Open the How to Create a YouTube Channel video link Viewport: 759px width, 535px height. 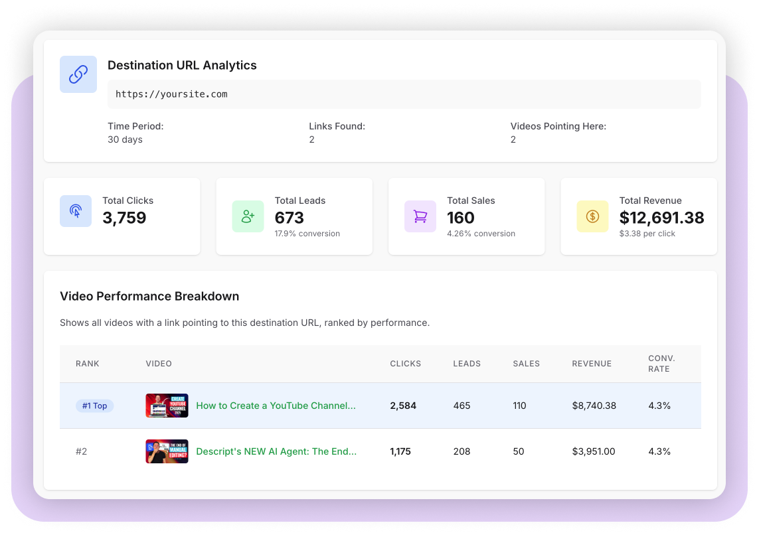pos(276,406)
